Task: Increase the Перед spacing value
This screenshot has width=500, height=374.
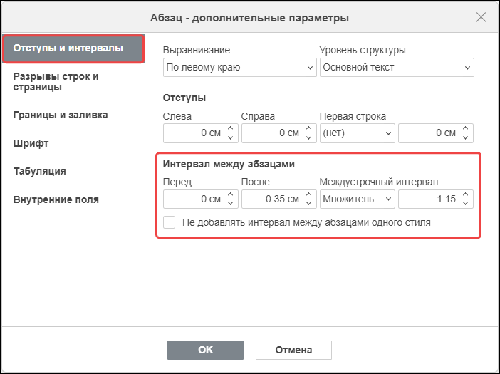Action: [x=231, y=194]
